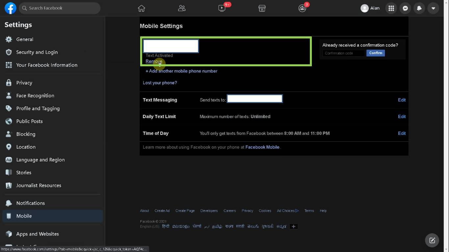Screen dimensions: 449x252
Task: Click Remove under the phone number
Action: [x=154, y=61]
